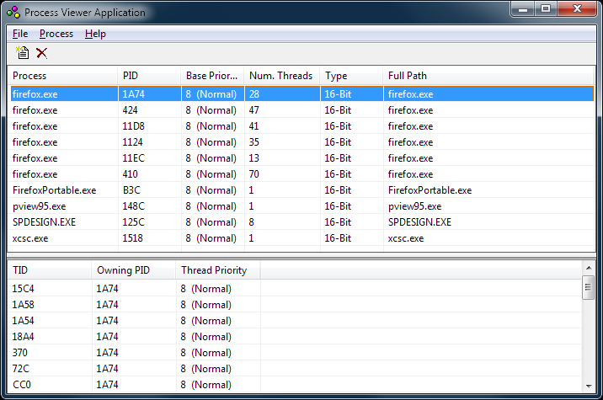The image size is (603, 400).
Task: Click thread count 47 cell
Action: pos(253,110)
